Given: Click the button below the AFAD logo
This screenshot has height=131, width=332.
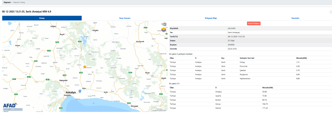Looking at the screenshot, I should [12, 109].
